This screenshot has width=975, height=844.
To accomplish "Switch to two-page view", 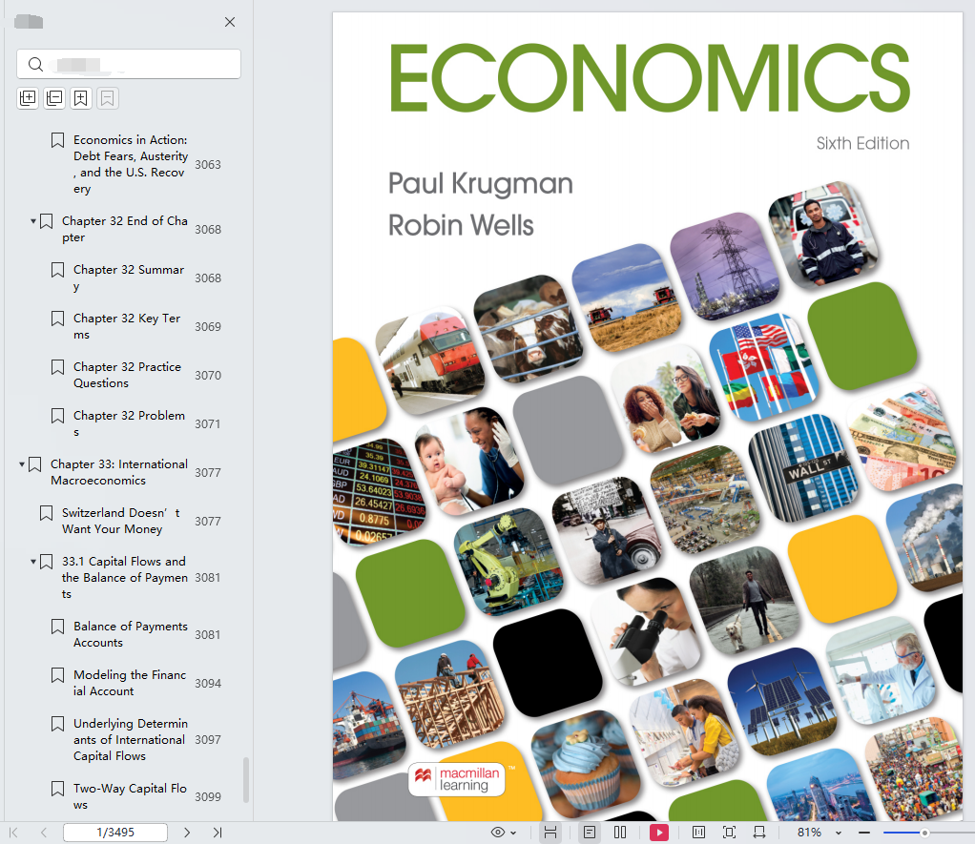I will click(620, 833).
